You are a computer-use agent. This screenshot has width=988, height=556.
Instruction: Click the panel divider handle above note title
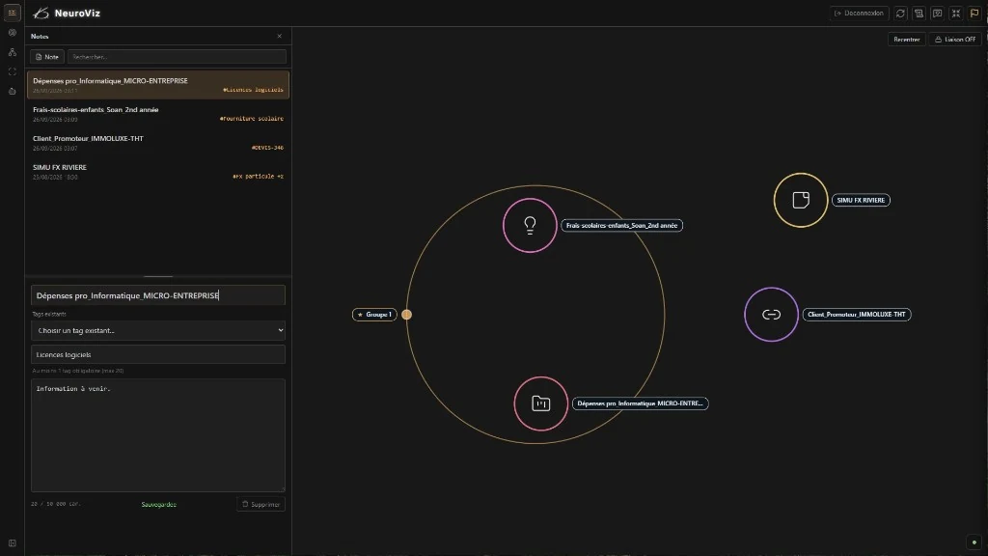[158, 276]
